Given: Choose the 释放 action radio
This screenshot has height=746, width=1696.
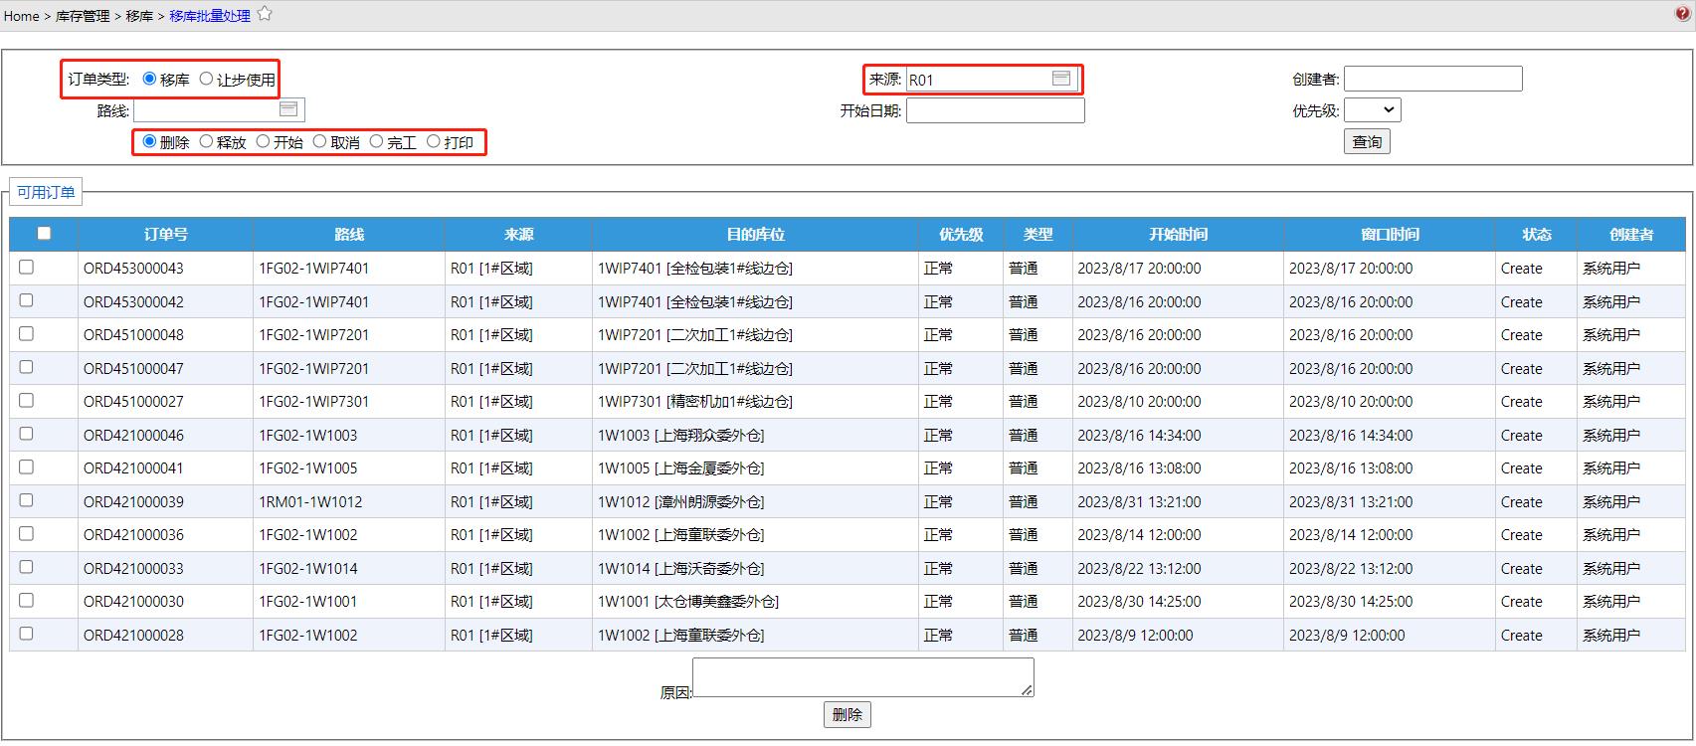Looking at the screenshot, I should (206, 141).
